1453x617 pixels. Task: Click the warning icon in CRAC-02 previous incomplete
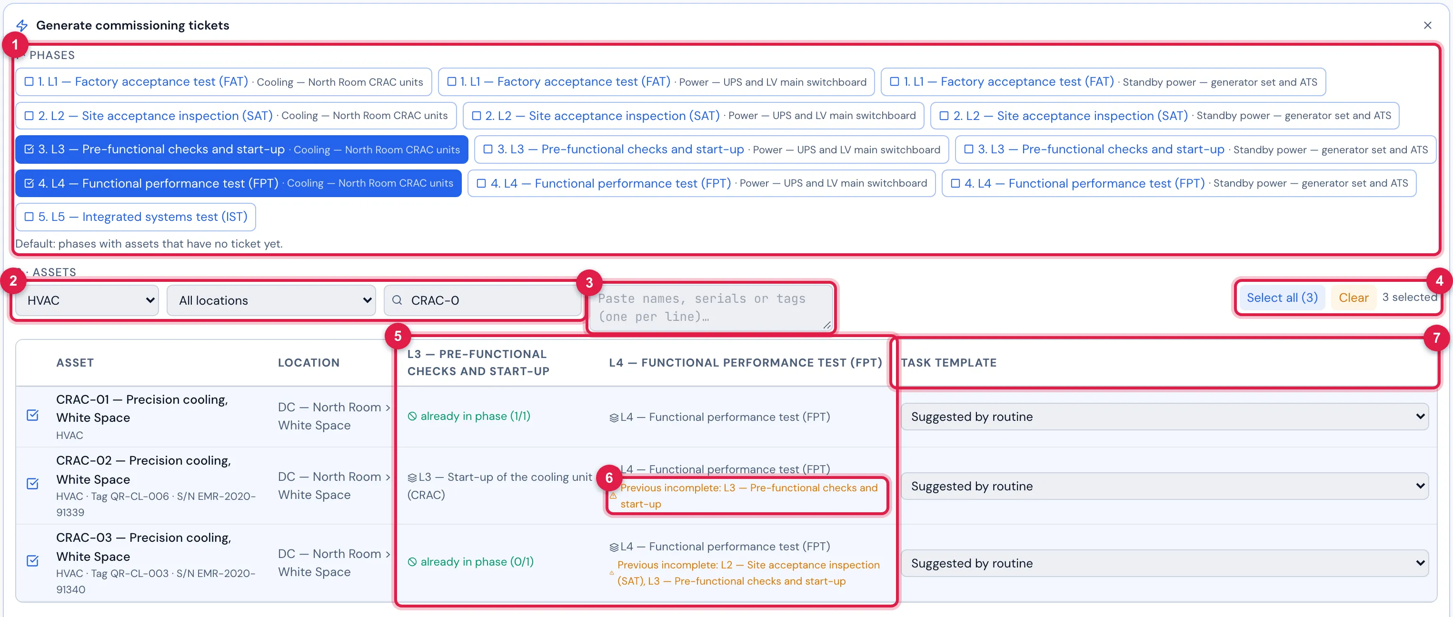pyautogui.click(x=613, y=496)
